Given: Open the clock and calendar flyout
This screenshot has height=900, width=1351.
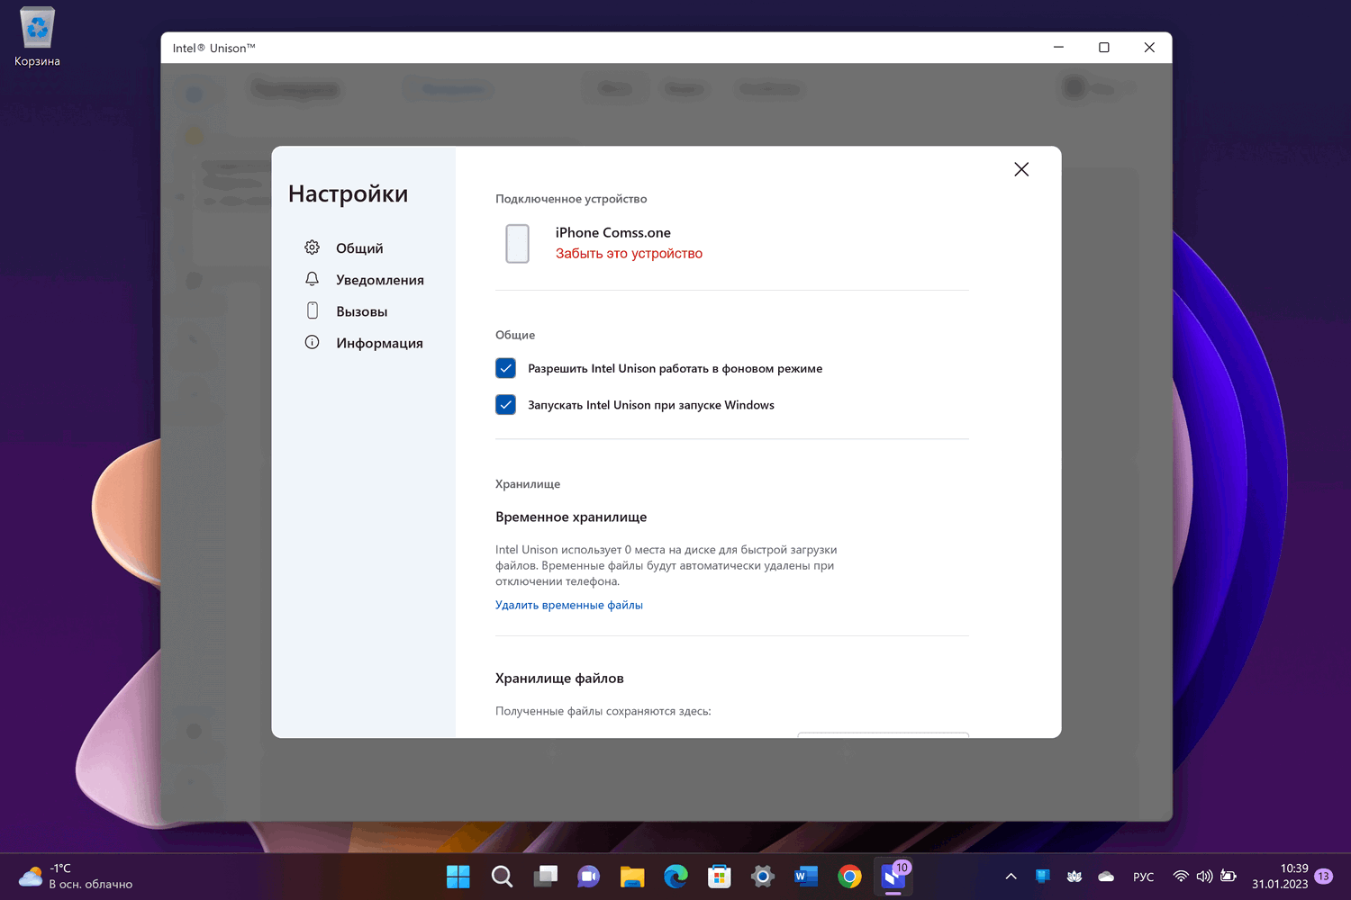Looking at the screenshot, I should 1280,877.
